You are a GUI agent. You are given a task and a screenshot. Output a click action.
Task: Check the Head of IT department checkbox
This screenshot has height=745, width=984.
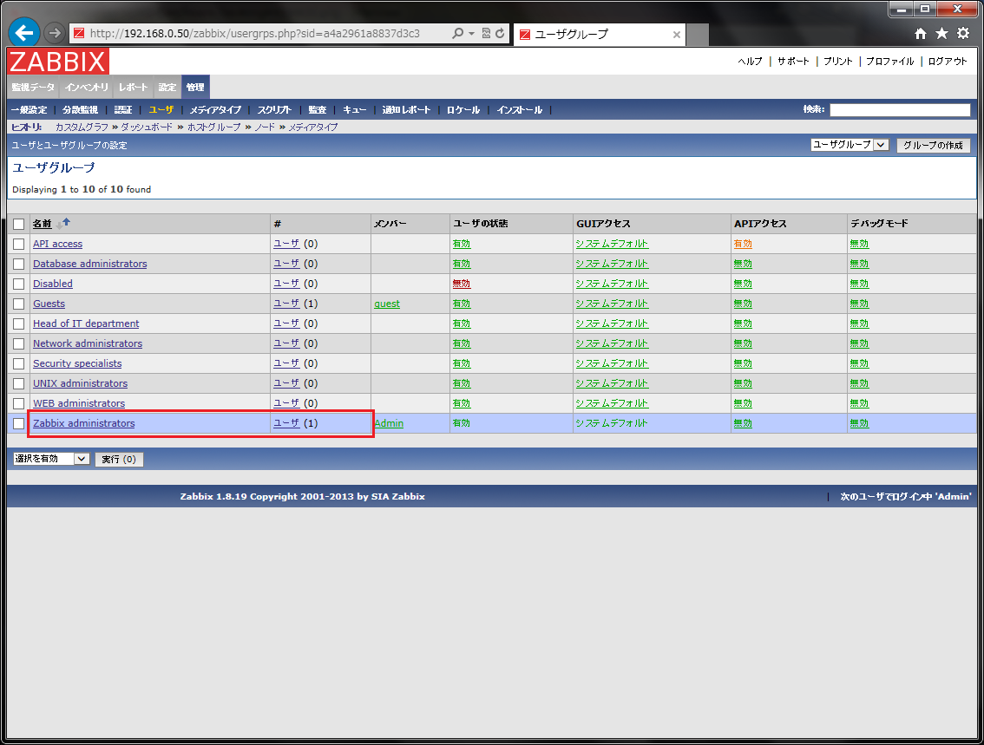tap(19, 324)
